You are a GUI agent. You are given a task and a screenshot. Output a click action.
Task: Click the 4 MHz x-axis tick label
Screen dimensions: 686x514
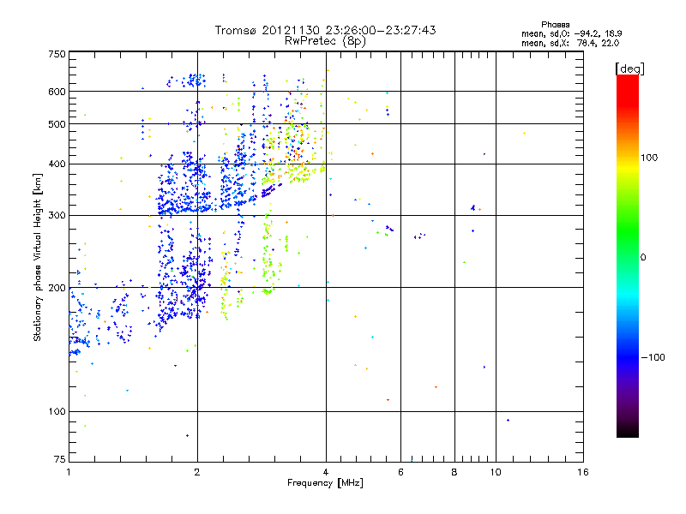point(326,473)
